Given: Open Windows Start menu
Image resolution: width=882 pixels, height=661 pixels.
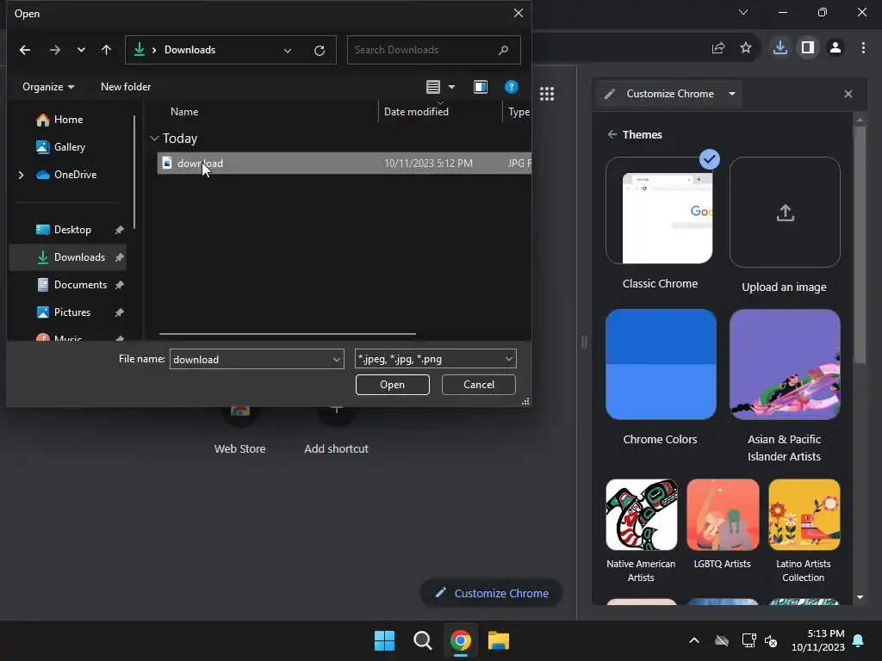Looking at the screenshot, I should 385,640.
